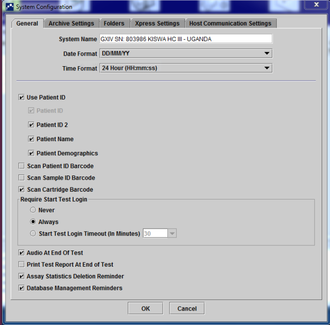
Task: Click the Cancel button
Action: [x=187, y=308]
